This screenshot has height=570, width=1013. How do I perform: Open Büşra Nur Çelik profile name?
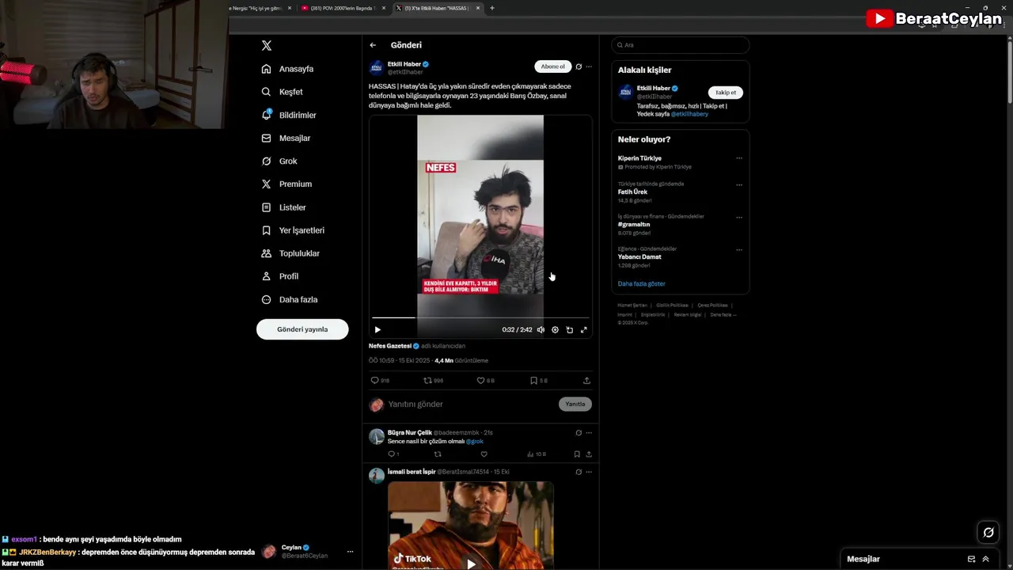coord(410,433)
